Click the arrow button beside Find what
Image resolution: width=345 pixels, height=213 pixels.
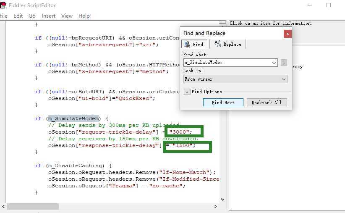[284, 63]
